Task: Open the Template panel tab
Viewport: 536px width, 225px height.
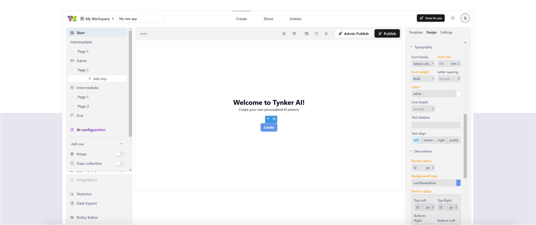Action: pos(416,32)
